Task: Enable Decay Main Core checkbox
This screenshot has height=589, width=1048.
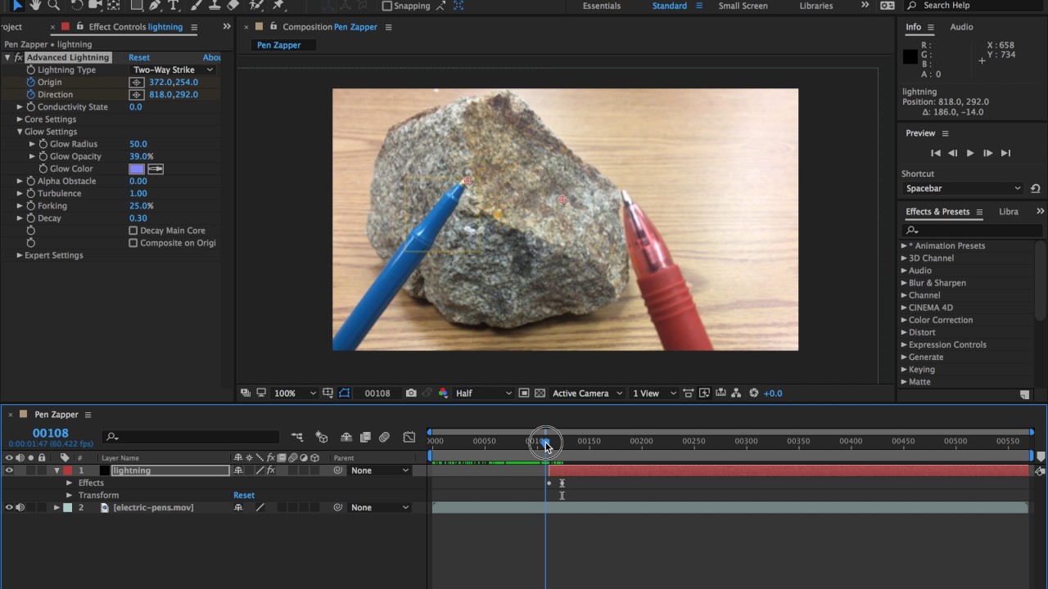Action: click(x=133, y=231)
